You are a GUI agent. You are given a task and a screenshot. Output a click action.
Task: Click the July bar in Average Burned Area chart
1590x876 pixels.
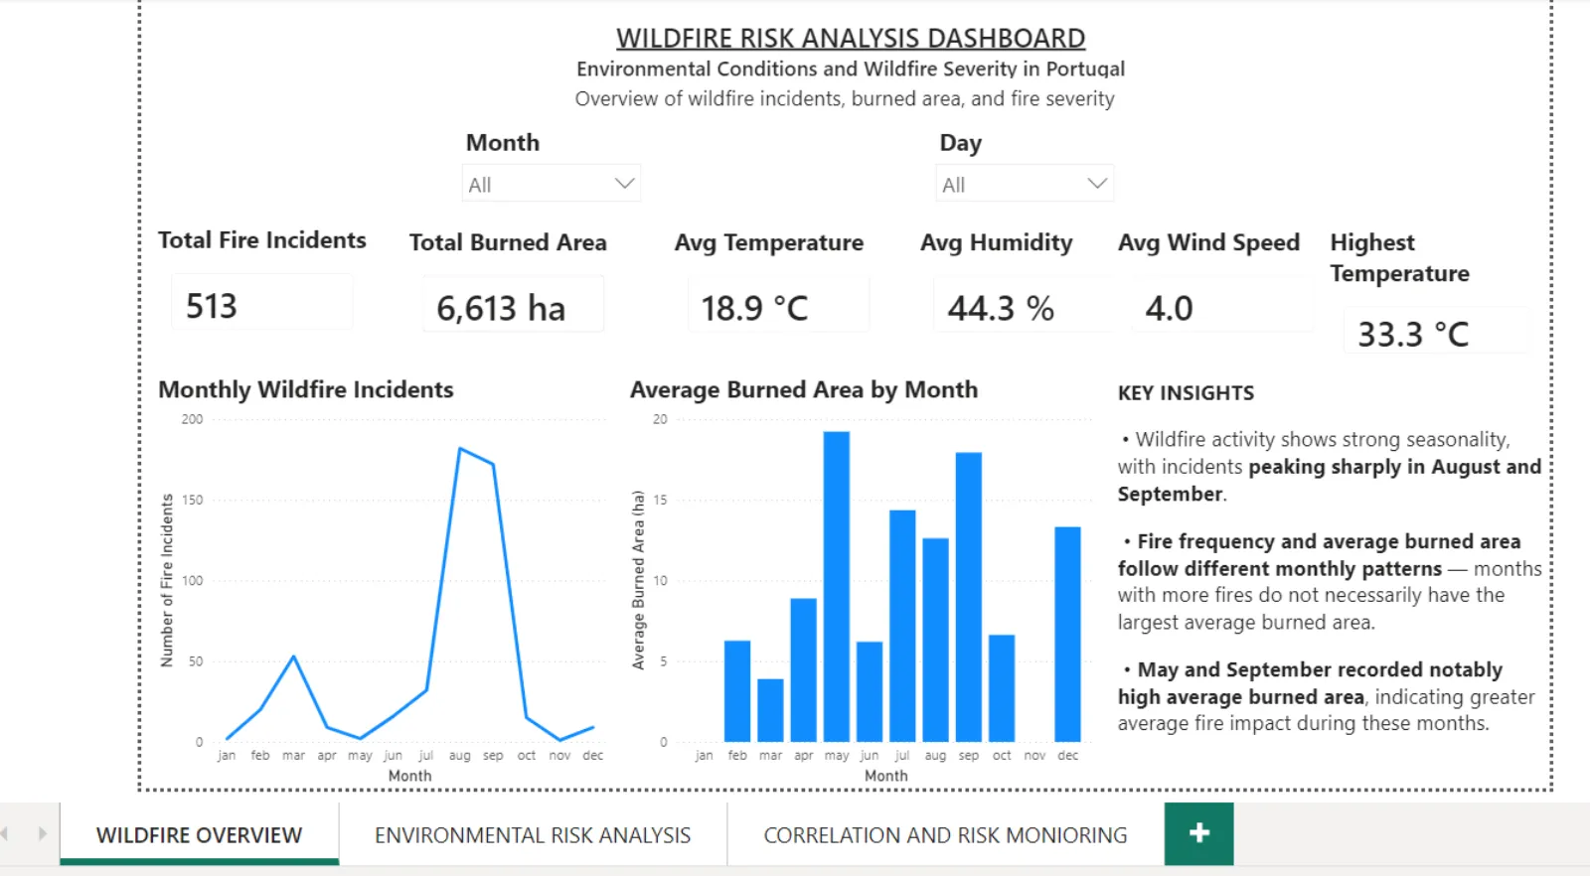902,626
